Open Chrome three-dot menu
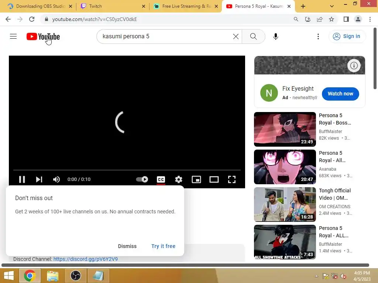 (370, 19)
